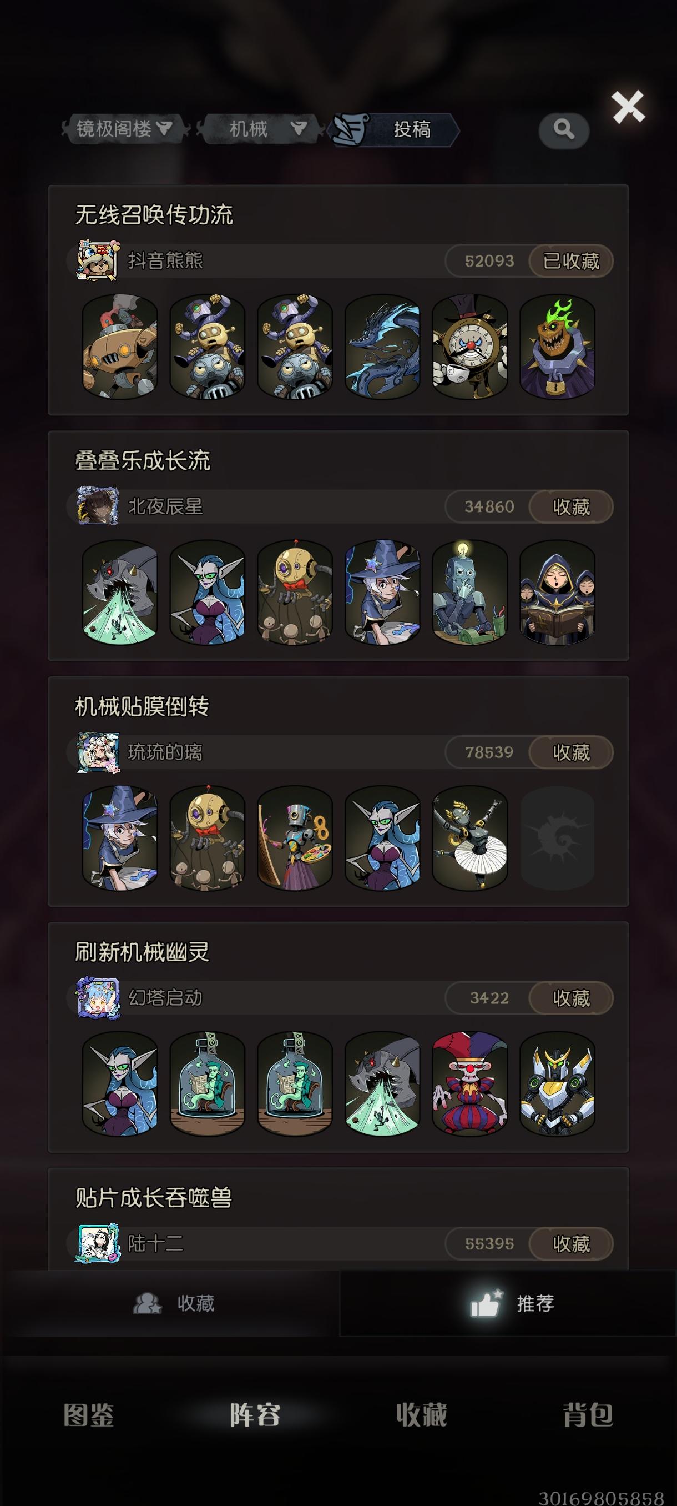Tap the empty sixth card slot
Image resolution: width=677 pixels, height=1506 pixels.
[x=557, y=838]
